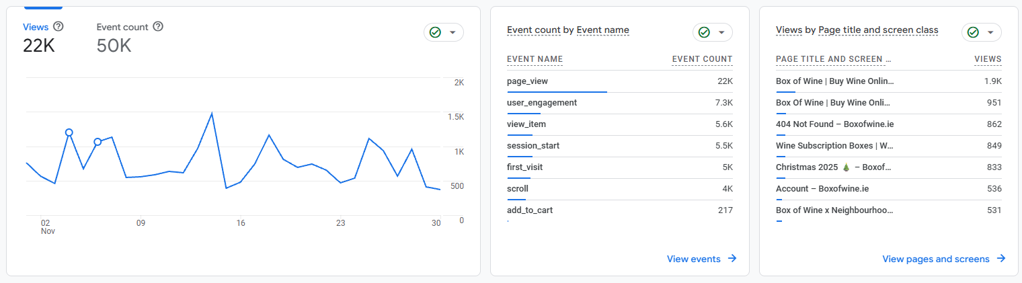
Task: Click green check icon in Page title card
Action: tap(973, 32)
